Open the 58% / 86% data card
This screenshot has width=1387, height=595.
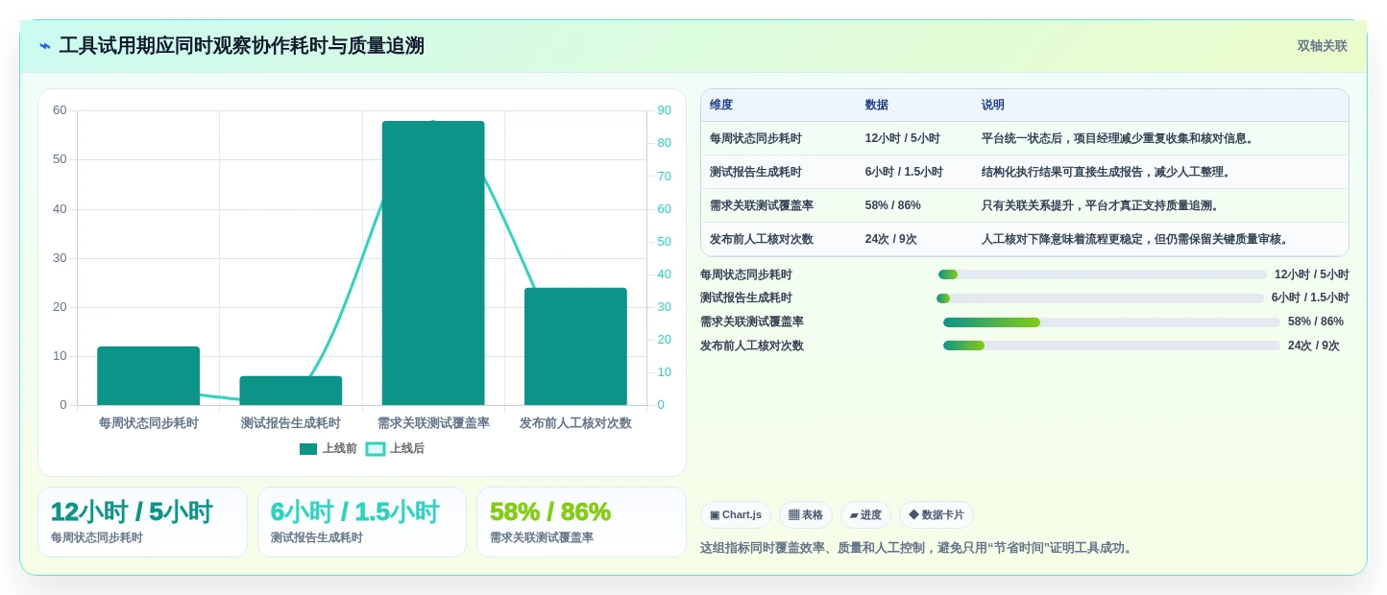tap(581, 522)
